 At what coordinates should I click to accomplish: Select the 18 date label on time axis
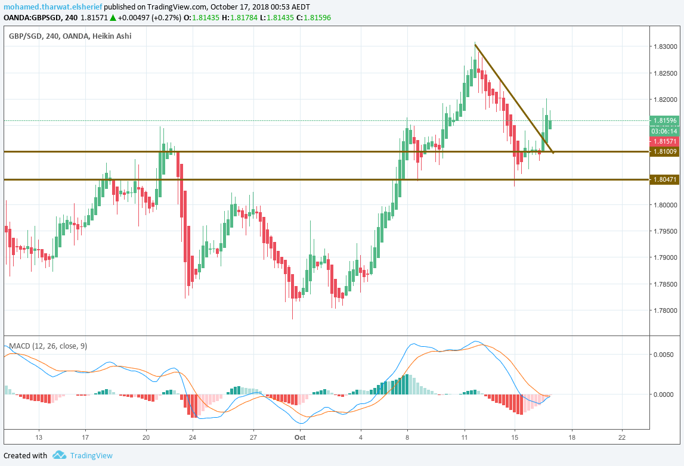[572, 437]
